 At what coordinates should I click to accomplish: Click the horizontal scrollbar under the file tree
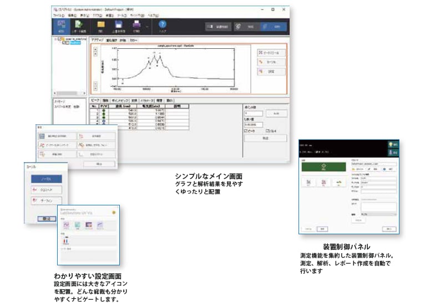coord(70,93)
